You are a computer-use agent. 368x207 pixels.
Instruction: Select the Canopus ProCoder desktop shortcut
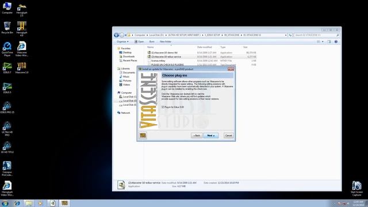7,168
